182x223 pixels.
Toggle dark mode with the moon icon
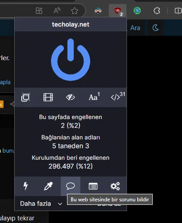point(155,28)
